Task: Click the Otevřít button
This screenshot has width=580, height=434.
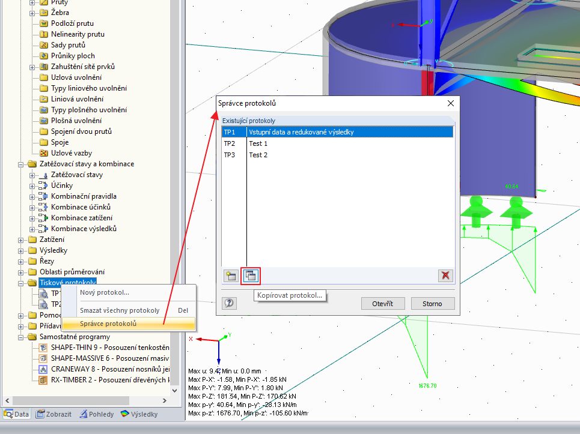Action: click(x=382, y=304)
